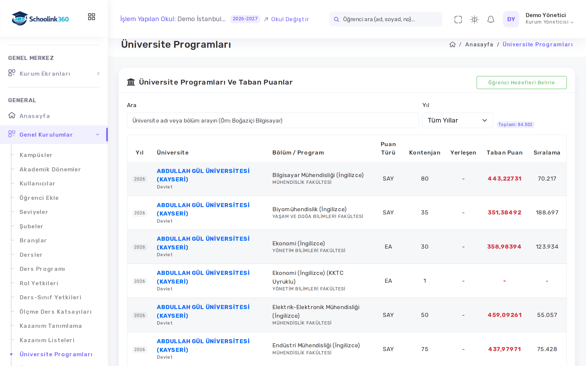Click taban puan 351,38492
Image resolution: width=586 pixels, height=366 pixels.
[504, 213]
